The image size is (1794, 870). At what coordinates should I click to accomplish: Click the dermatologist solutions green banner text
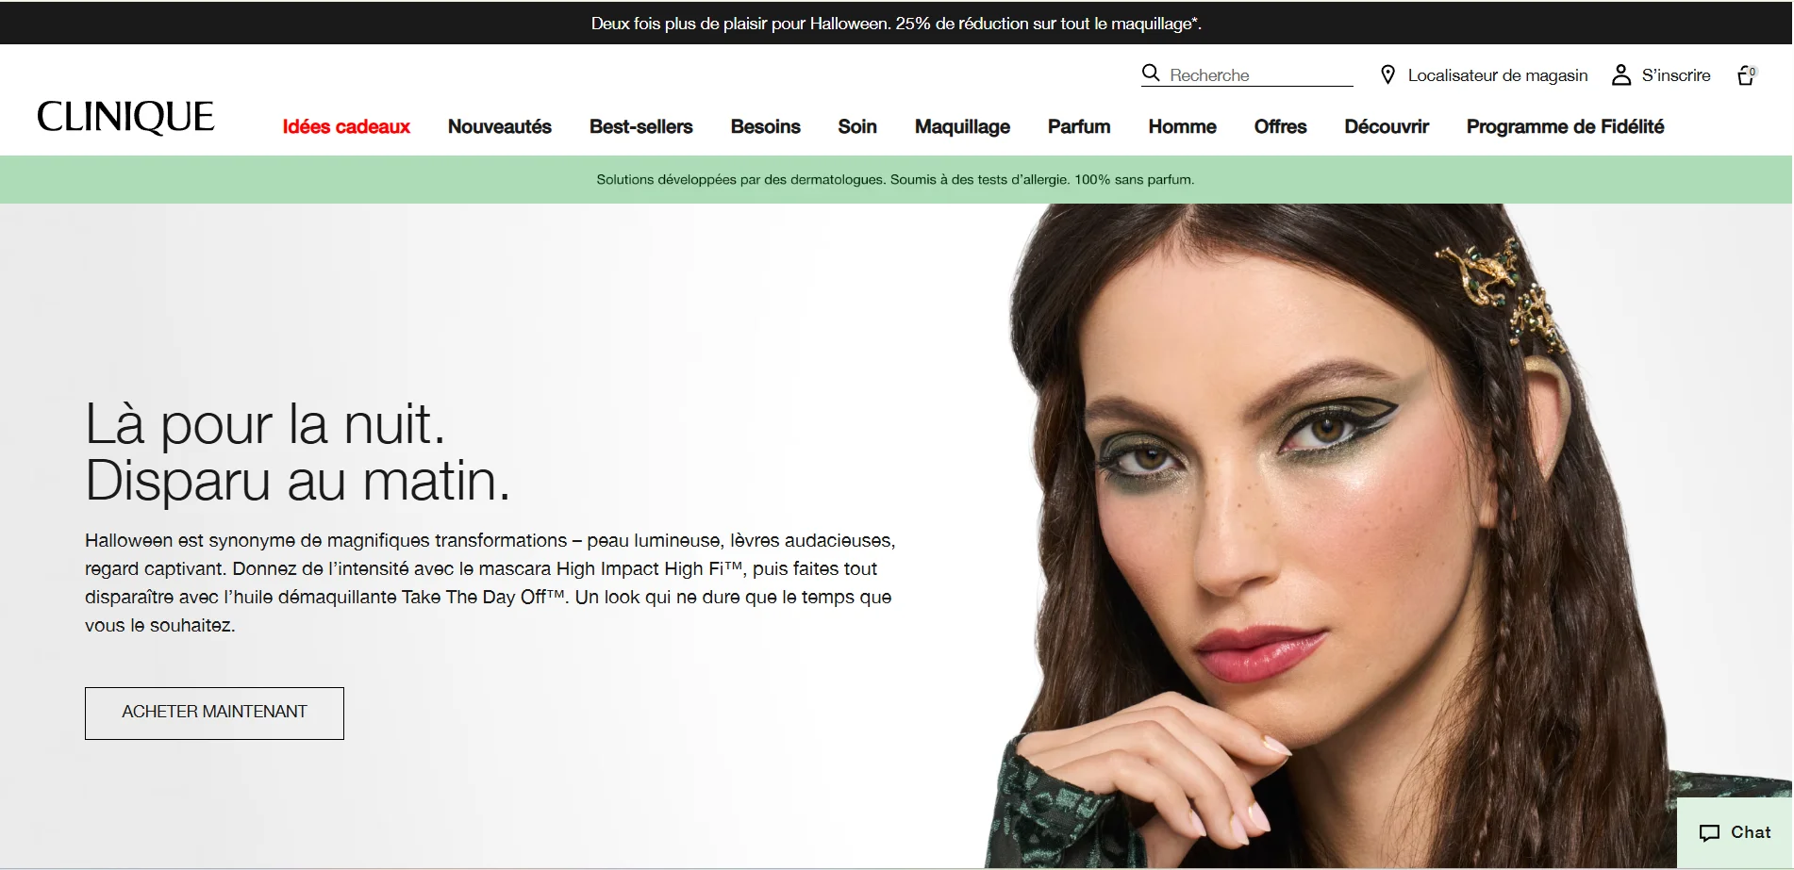(x=895, y=179)
